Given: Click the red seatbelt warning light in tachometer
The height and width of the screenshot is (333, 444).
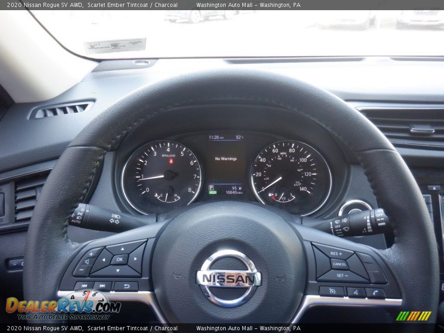Looking at the screenshot, I should pyautogui.click(x=171, y=161).
